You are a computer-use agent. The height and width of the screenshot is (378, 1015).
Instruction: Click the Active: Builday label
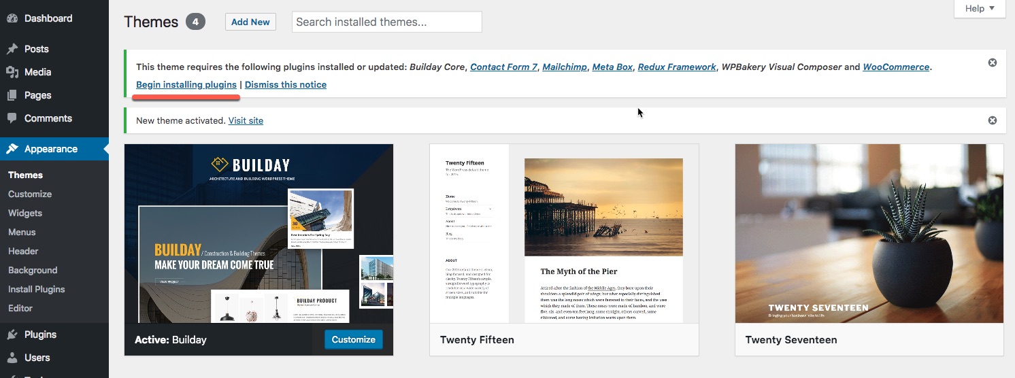point(171,339)
